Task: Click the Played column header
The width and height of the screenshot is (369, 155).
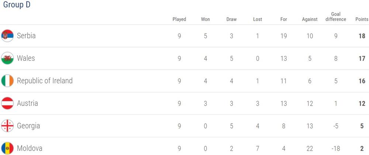Action: [179, 19]
